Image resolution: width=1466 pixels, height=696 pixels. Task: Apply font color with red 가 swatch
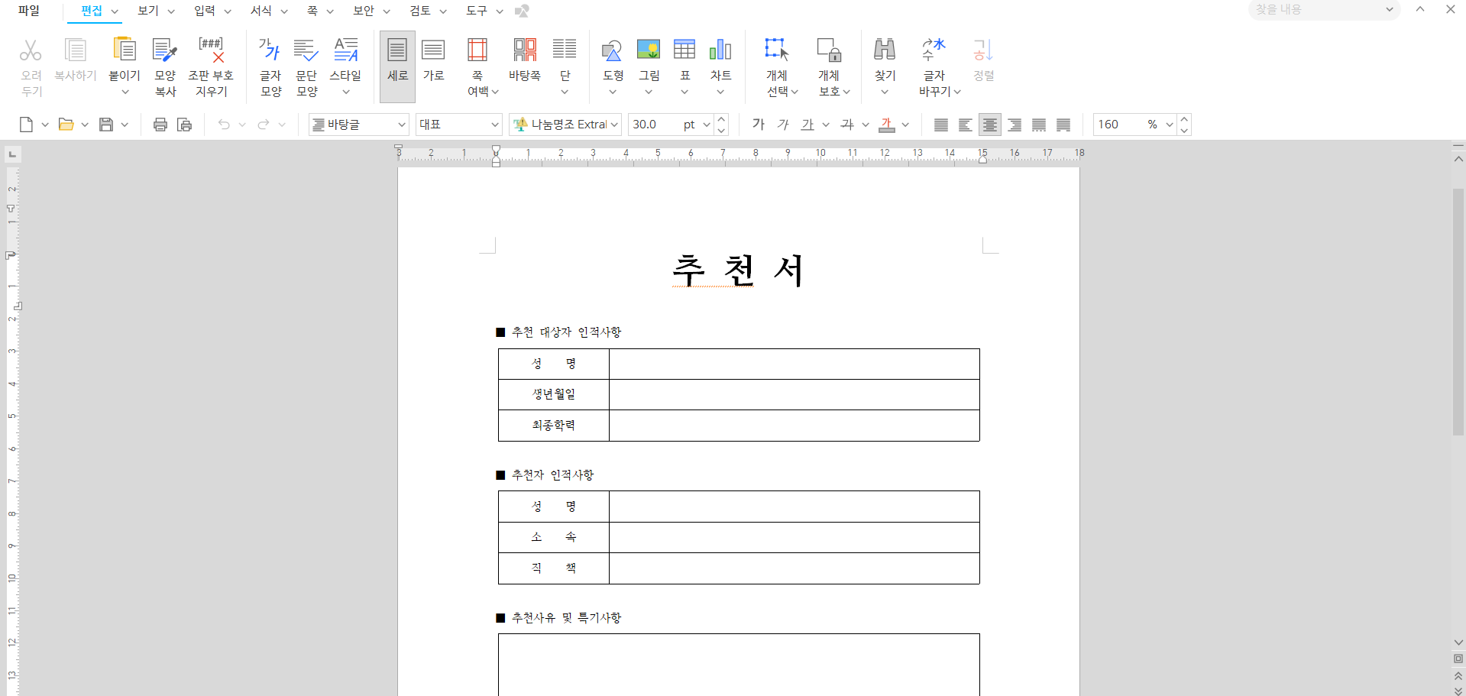(x=887, y=125)
